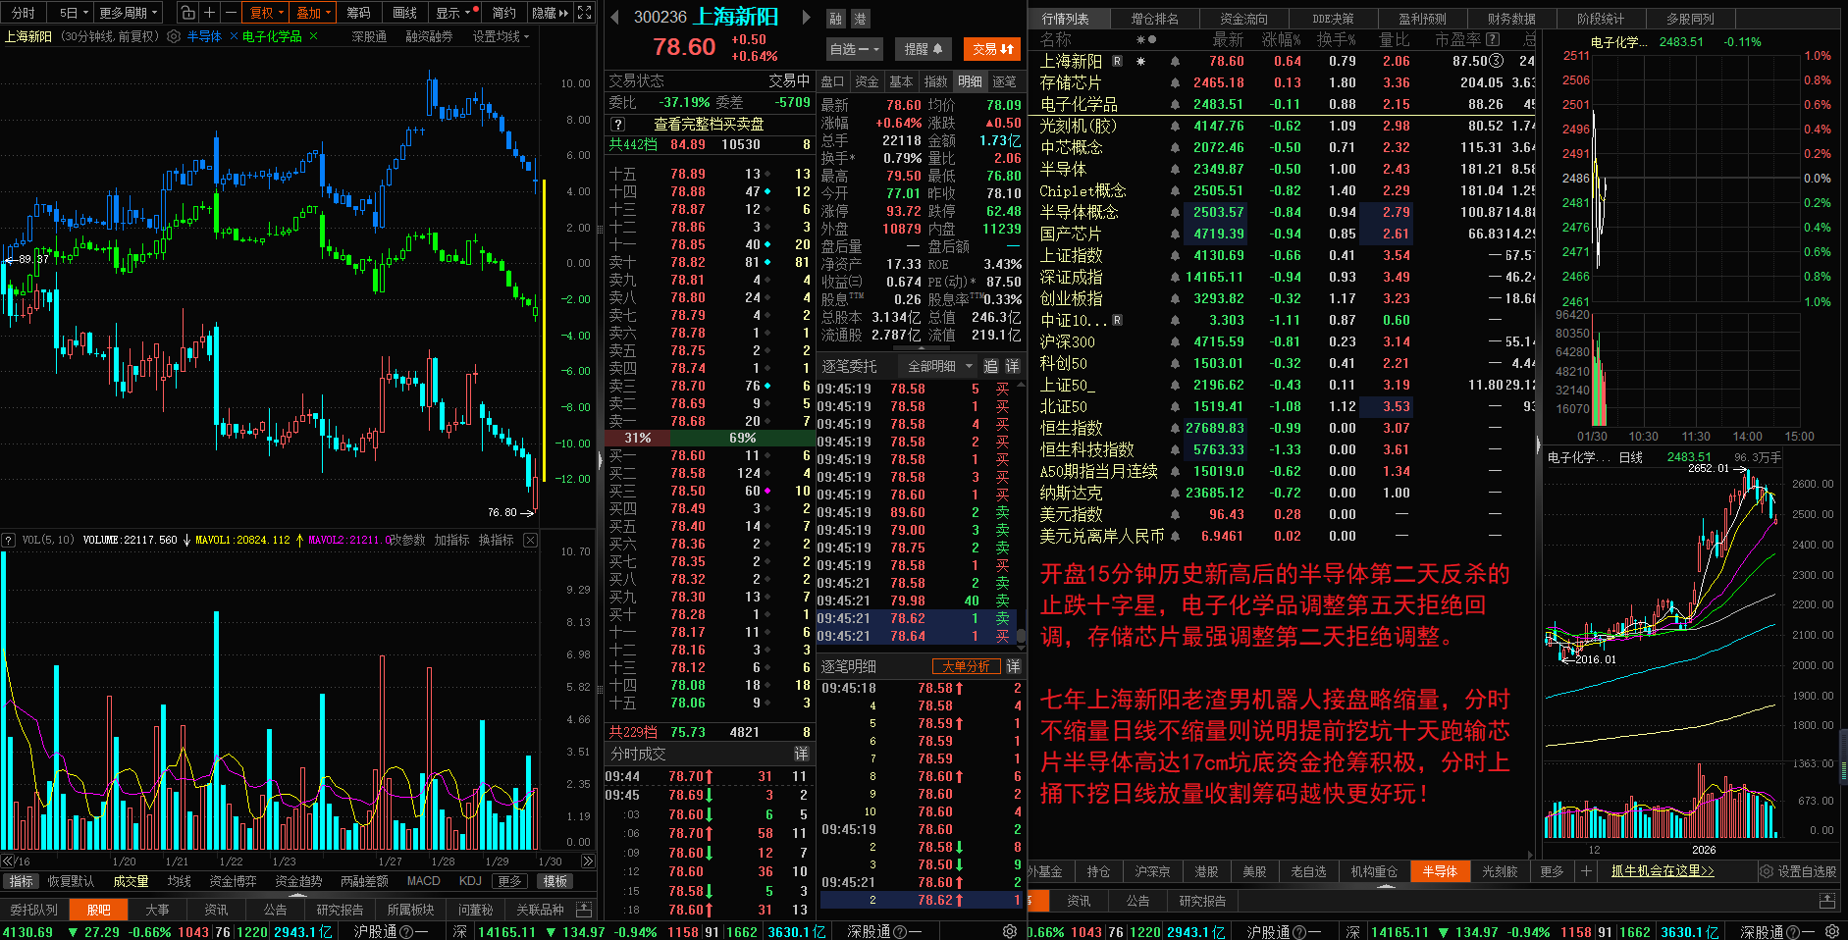1848x940 pixels.
Task: Click 抓牛机会在这里>> link
Action: (1663, 871)
